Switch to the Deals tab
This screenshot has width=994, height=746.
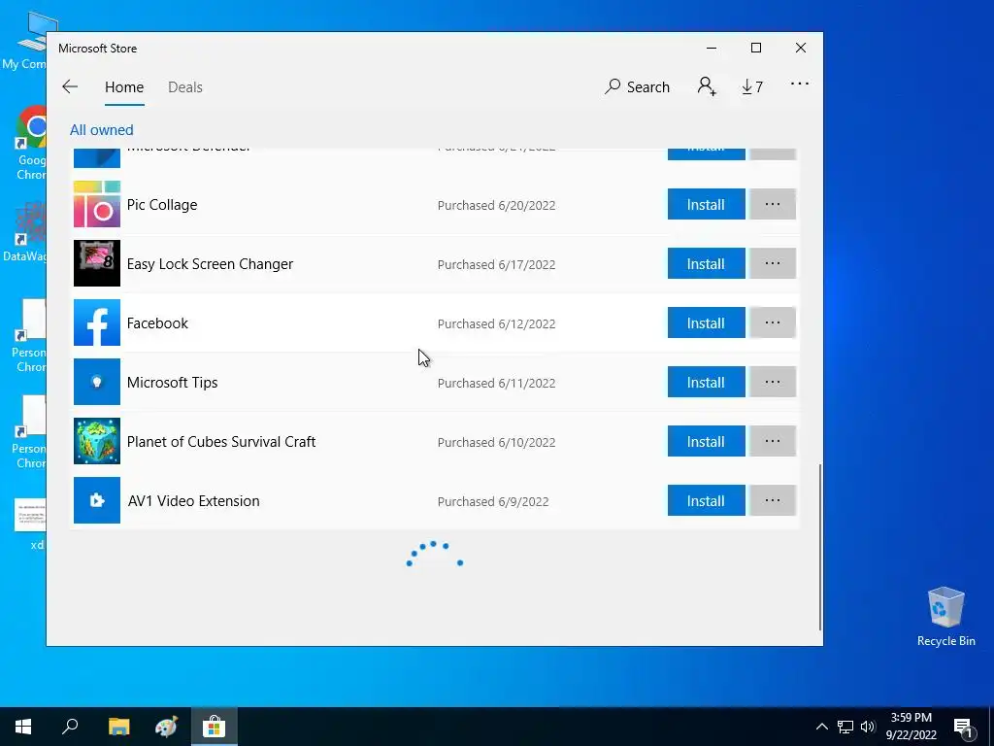coord(185,86)
